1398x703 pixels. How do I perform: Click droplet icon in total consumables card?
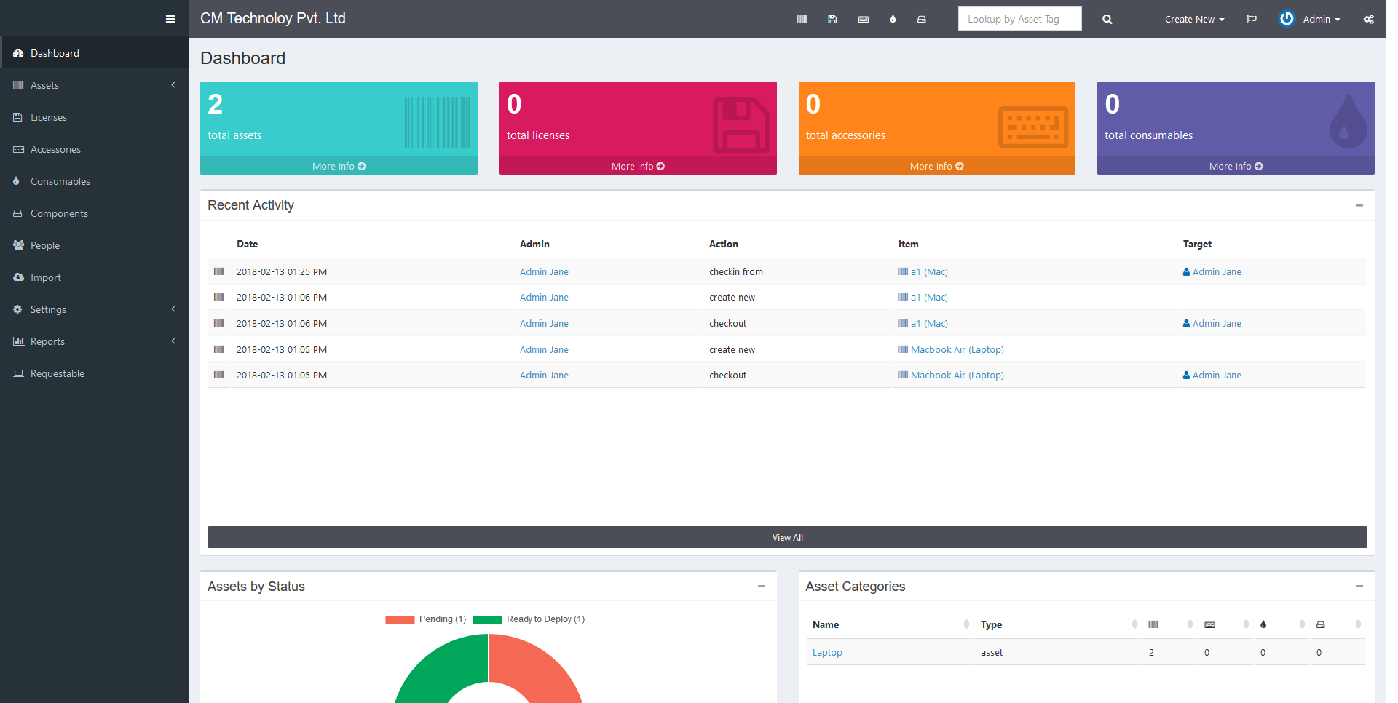(1348, 122)
